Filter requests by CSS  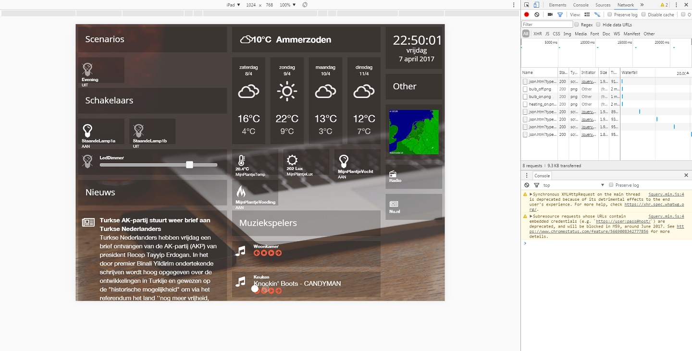tap(556, 34)
